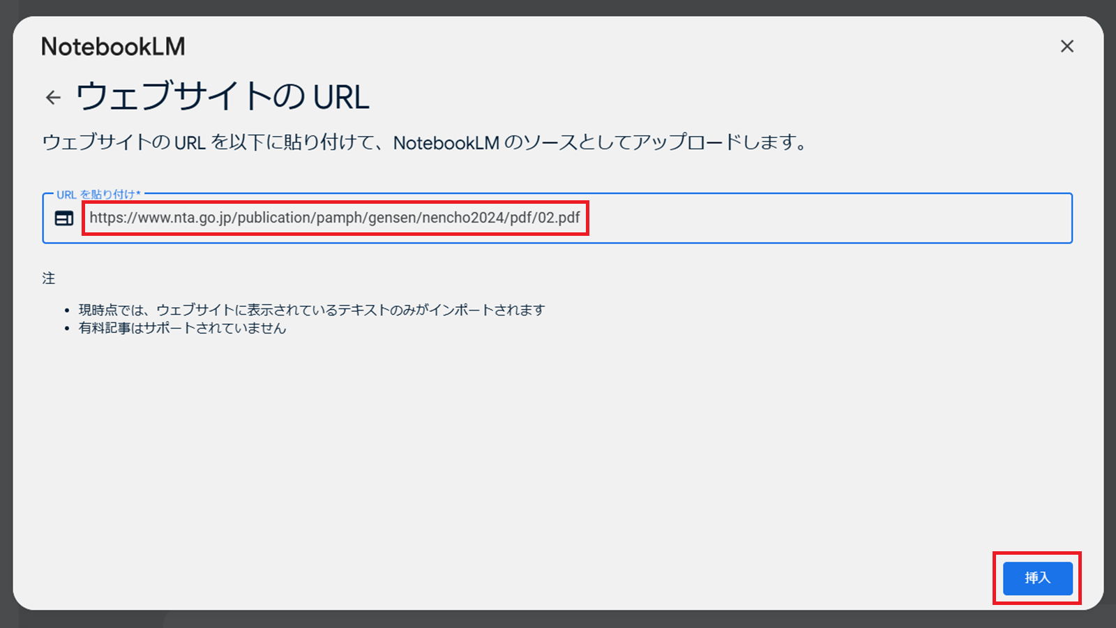Open the previous screen via the left arrow
This screenshot has height=628, width=1116.
click(54, 97)
